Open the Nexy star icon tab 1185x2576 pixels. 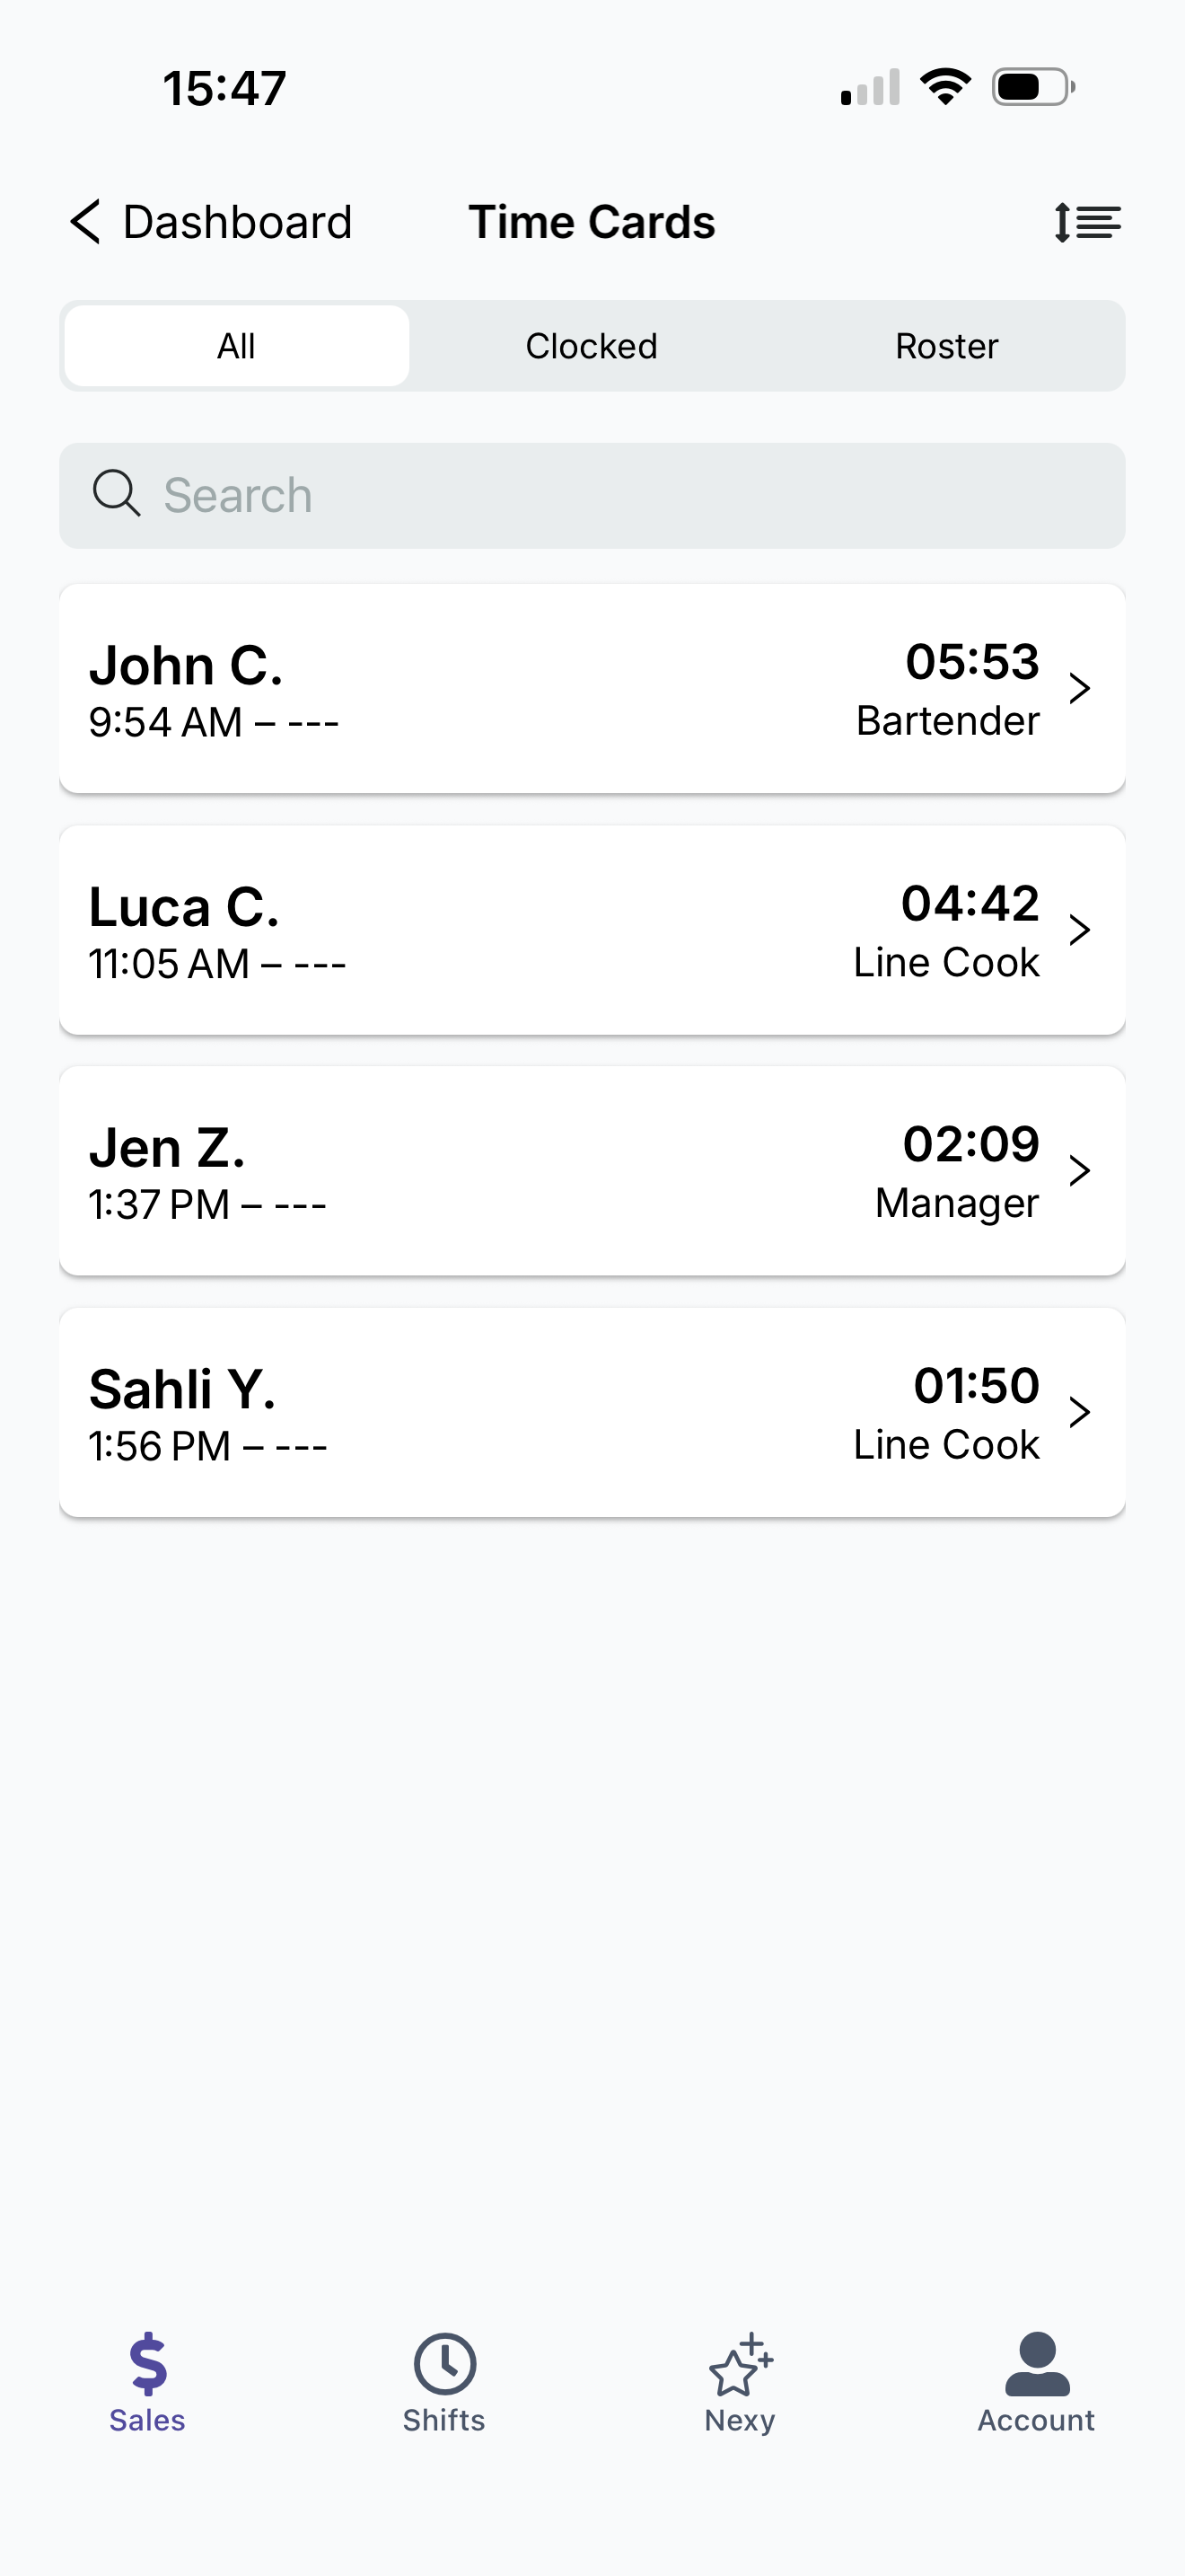point(741,2365)
